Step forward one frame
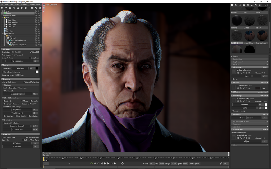This screenshot has width=271, height=169. point(108,163)
